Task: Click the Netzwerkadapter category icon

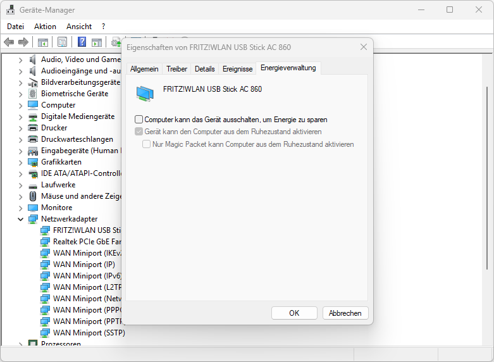Action: pos(33,219)
